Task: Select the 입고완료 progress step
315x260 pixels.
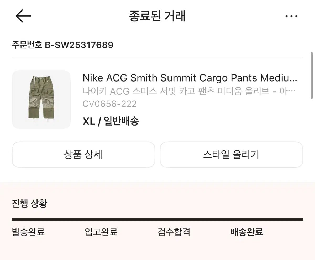Action: tap(101, 232)
